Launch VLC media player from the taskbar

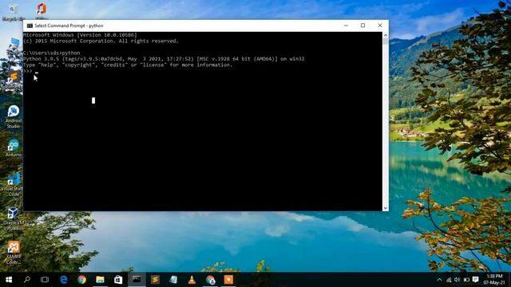[x=192, y=280]
